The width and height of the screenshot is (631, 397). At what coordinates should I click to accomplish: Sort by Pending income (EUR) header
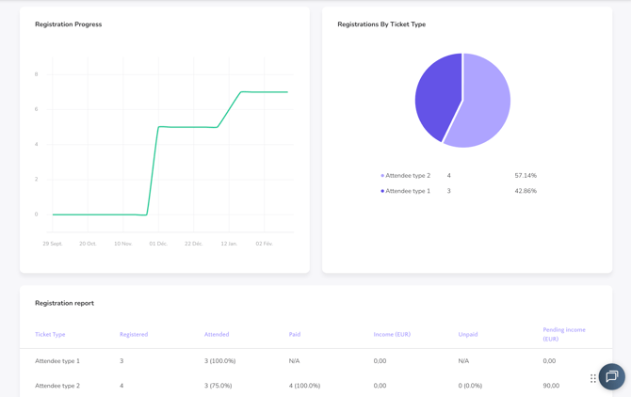click(x=564, y=334)
